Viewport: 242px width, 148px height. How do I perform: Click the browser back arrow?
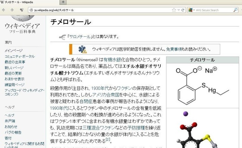pos(3,10)
